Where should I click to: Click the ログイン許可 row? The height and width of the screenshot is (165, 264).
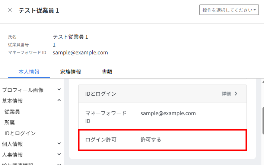click(162, 140)
